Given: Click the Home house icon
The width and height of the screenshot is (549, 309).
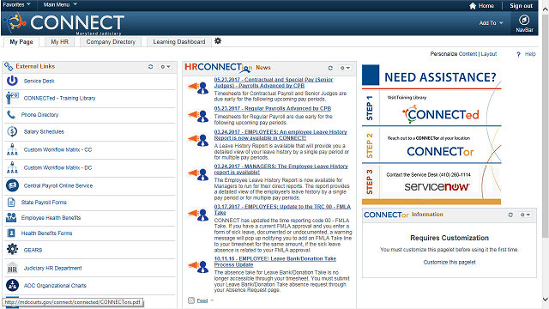Looking at the screenshot, I should 473,6.
